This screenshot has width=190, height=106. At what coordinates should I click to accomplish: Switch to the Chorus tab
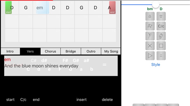(x=50, y=51)
